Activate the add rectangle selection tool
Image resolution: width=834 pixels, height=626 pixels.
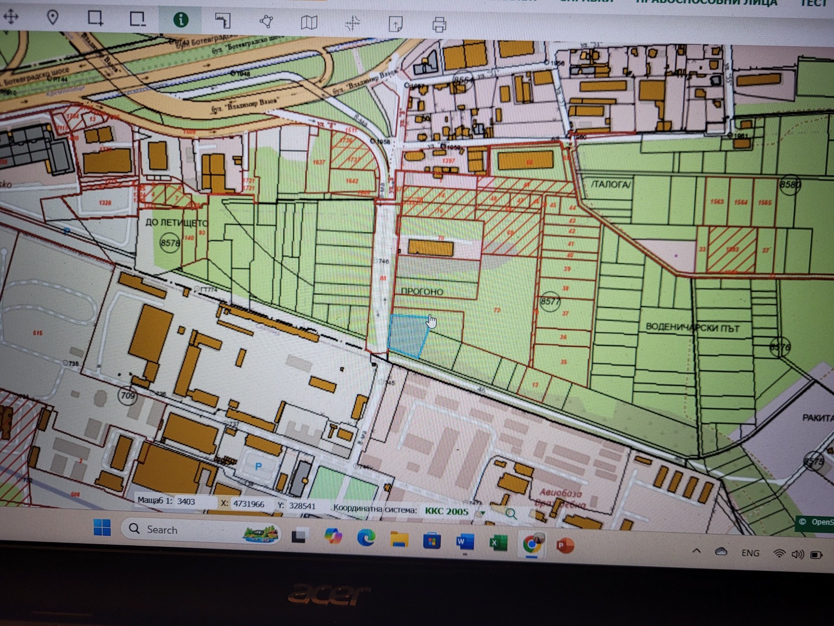pos(95,18)
